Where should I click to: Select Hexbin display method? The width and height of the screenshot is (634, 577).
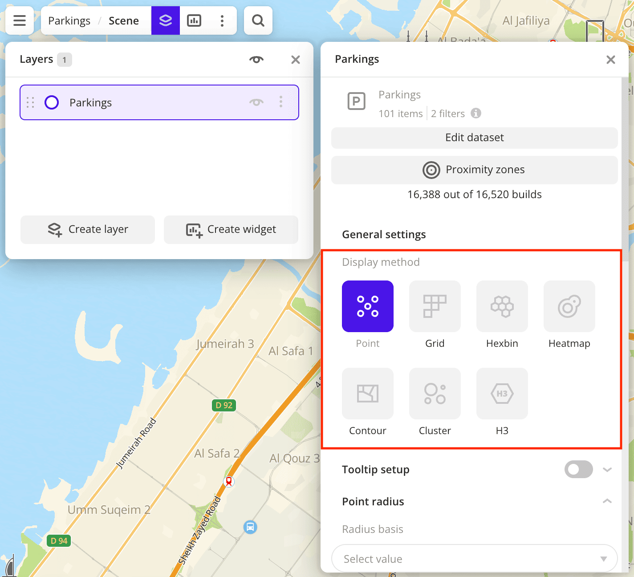tap(502, 306)
